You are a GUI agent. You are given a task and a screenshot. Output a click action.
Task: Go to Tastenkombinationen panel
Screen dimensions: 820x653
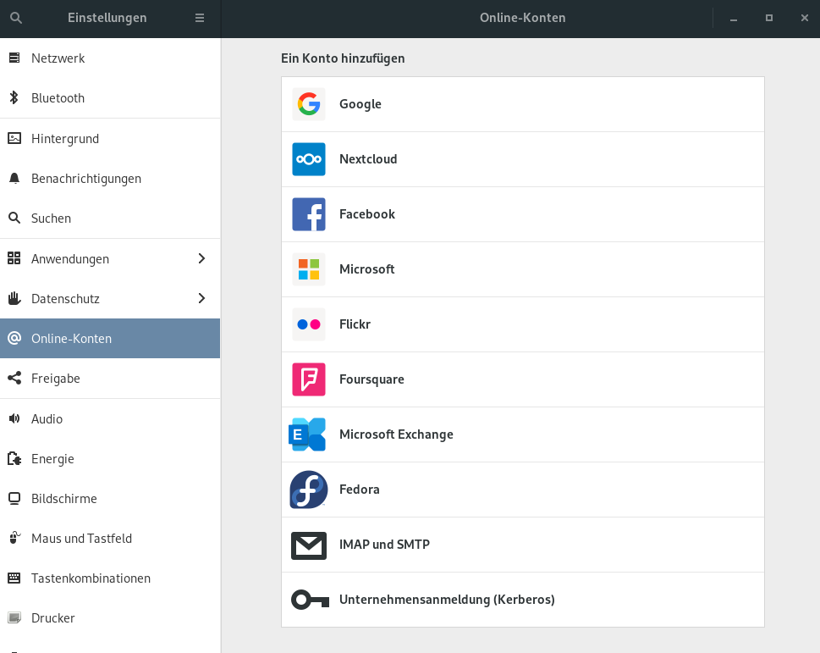pyautogui.click(x=110, y=578)
